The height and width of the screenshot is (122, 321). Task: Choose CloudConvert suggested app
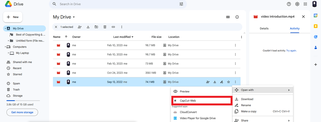point(201,112)
